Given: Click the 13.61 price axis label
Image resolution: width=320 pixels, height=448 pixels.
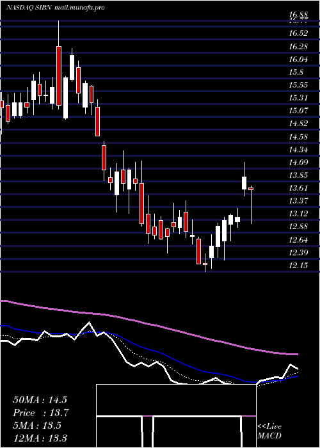Looking at the screenshot, I should [x=298, y=188].
